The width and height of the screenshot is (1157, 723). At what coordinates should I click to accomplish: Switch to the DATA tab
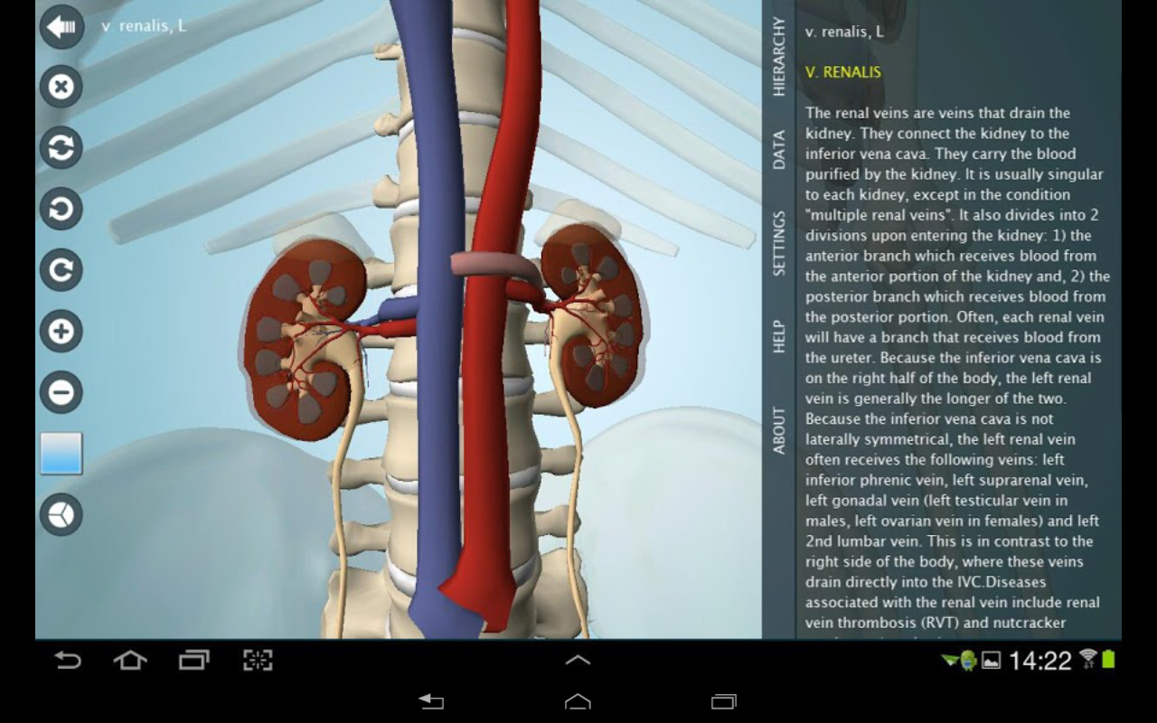click(779, 150)
